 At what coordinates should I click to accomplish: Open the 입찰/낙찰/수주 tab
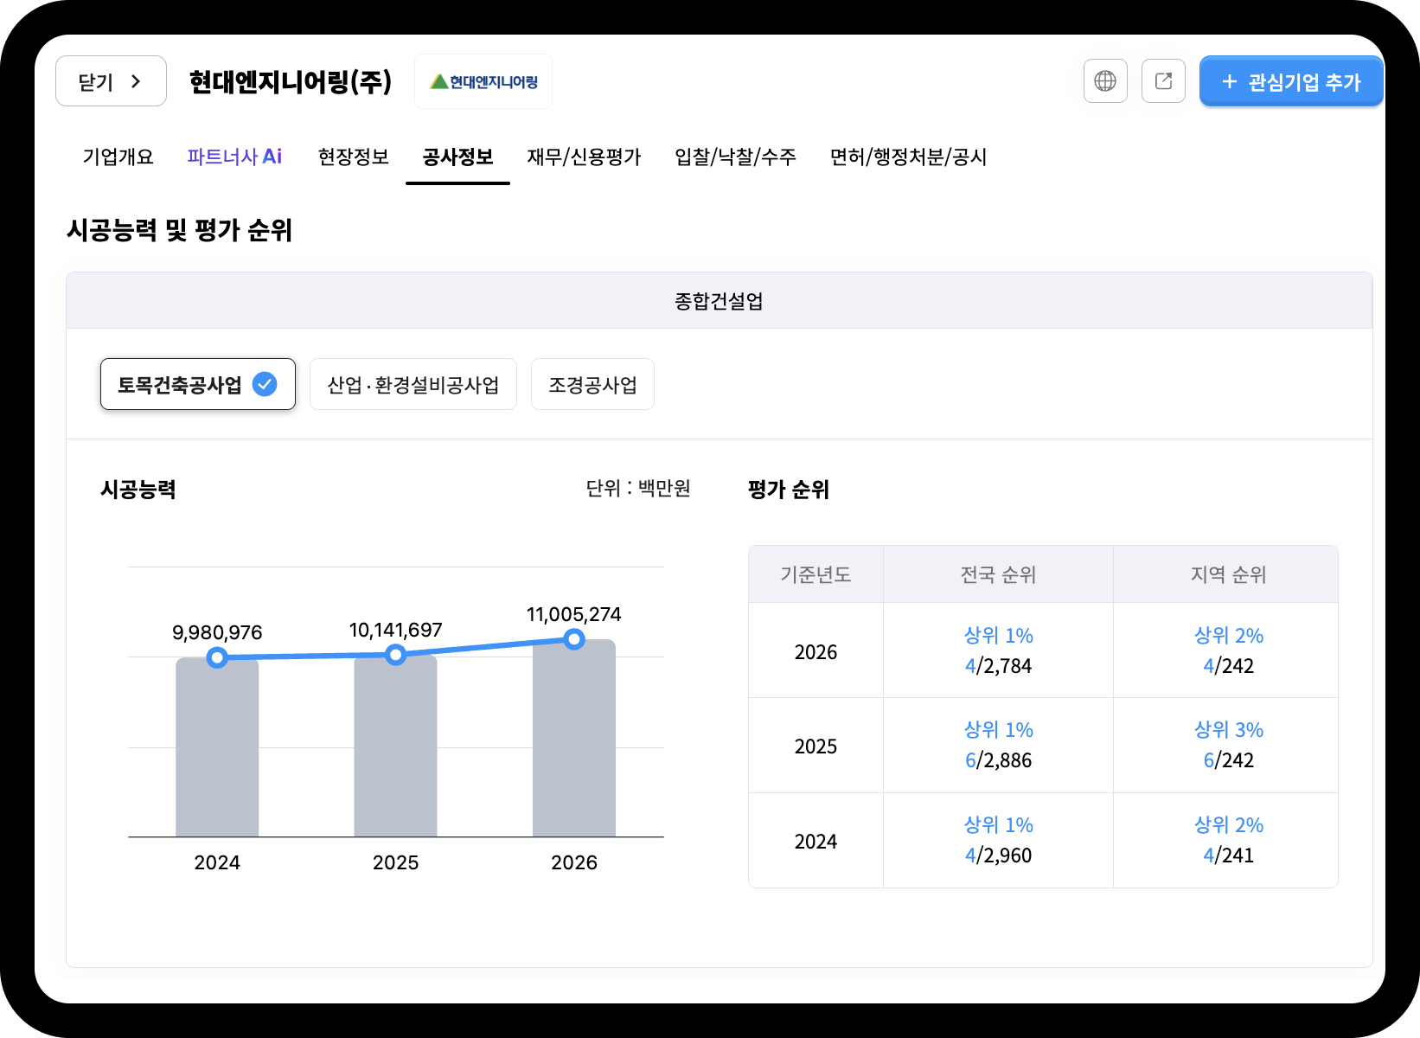coord(735,157)
